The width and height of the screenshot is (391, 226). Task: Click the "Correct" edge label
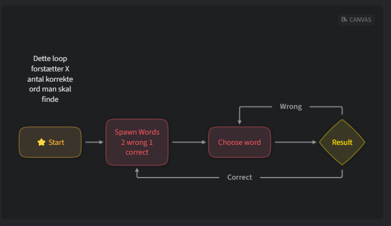tap(240, 178)
